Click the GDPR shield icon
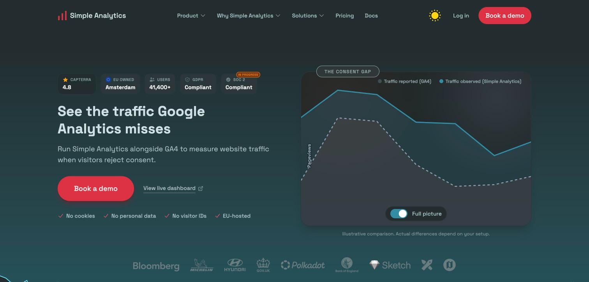Image resolution: width=589 pixels, height=282 pixels. [187, 80]
